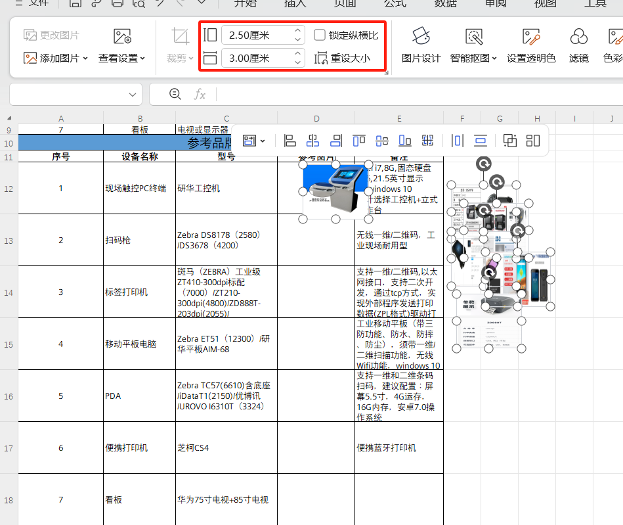This screenshot has width=623, height=525.
Task: Select column D header
Action: [316, 118]
